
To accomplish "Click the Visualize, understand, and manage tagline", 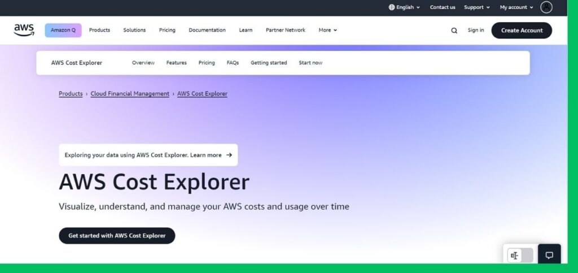I will [204, 207].
